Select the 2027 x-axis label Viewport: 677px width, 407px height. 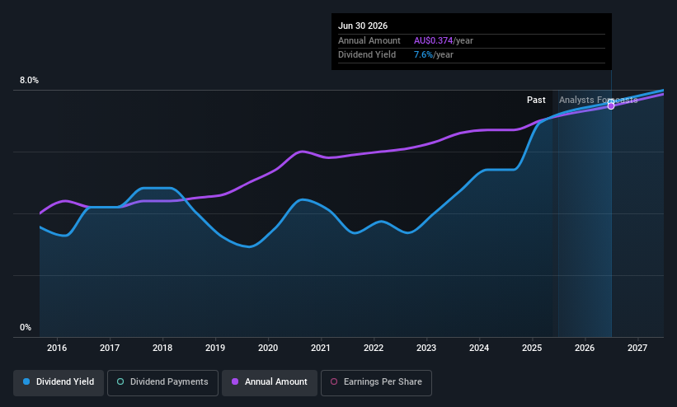point(637,348)
